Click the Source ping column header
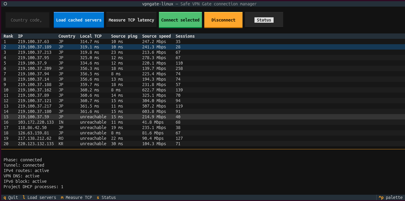The height and width of the screenshot is (201, 405). tap(124, 36)
